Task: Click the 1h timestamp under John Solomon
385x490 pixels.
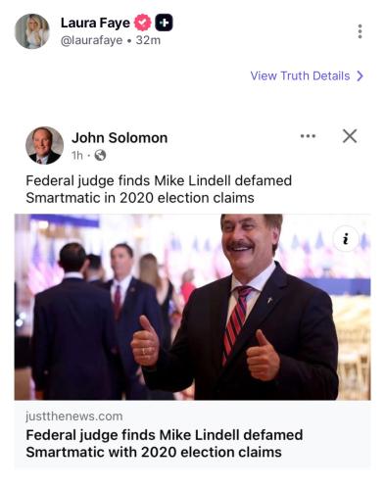Action: click(77, 156)
